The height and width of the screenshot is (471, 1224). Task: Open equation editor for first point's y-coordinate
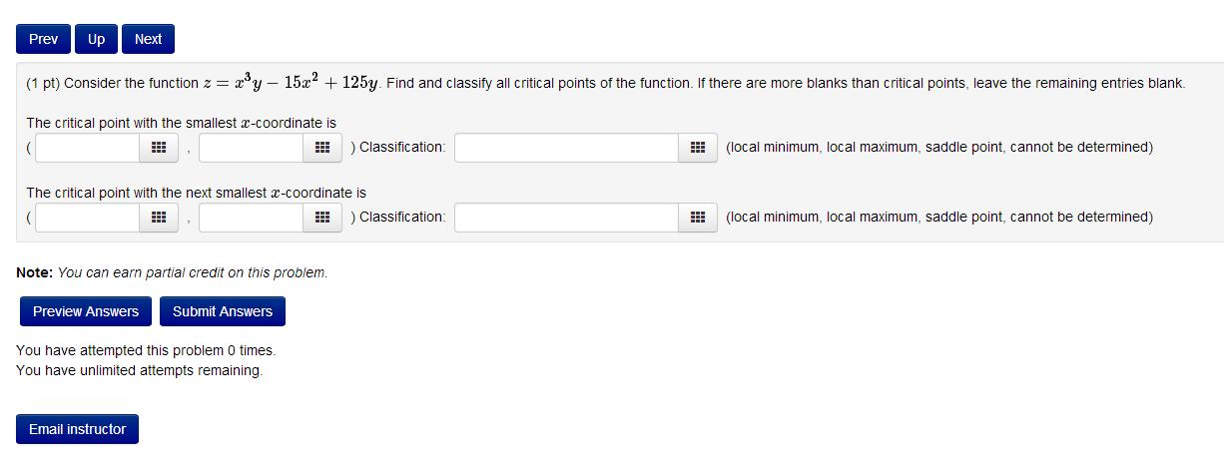pos(321,148)
